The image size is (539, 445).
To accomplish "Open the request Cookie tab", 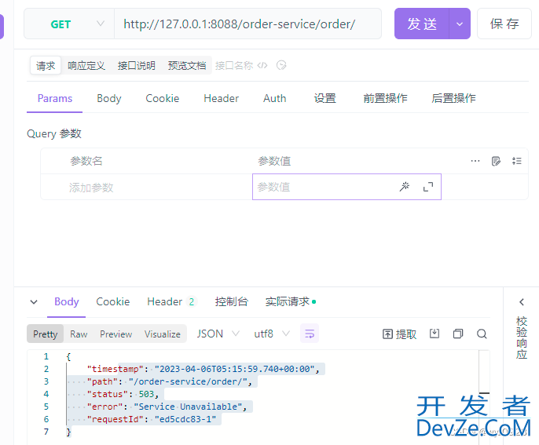I will [x=162, y=99].
